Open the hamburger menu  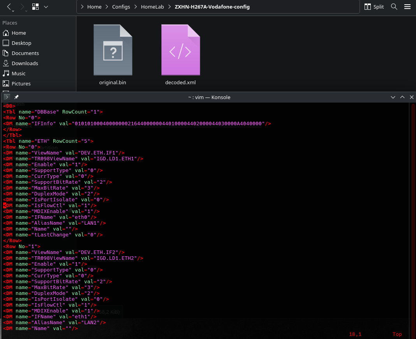click(407, 6)
